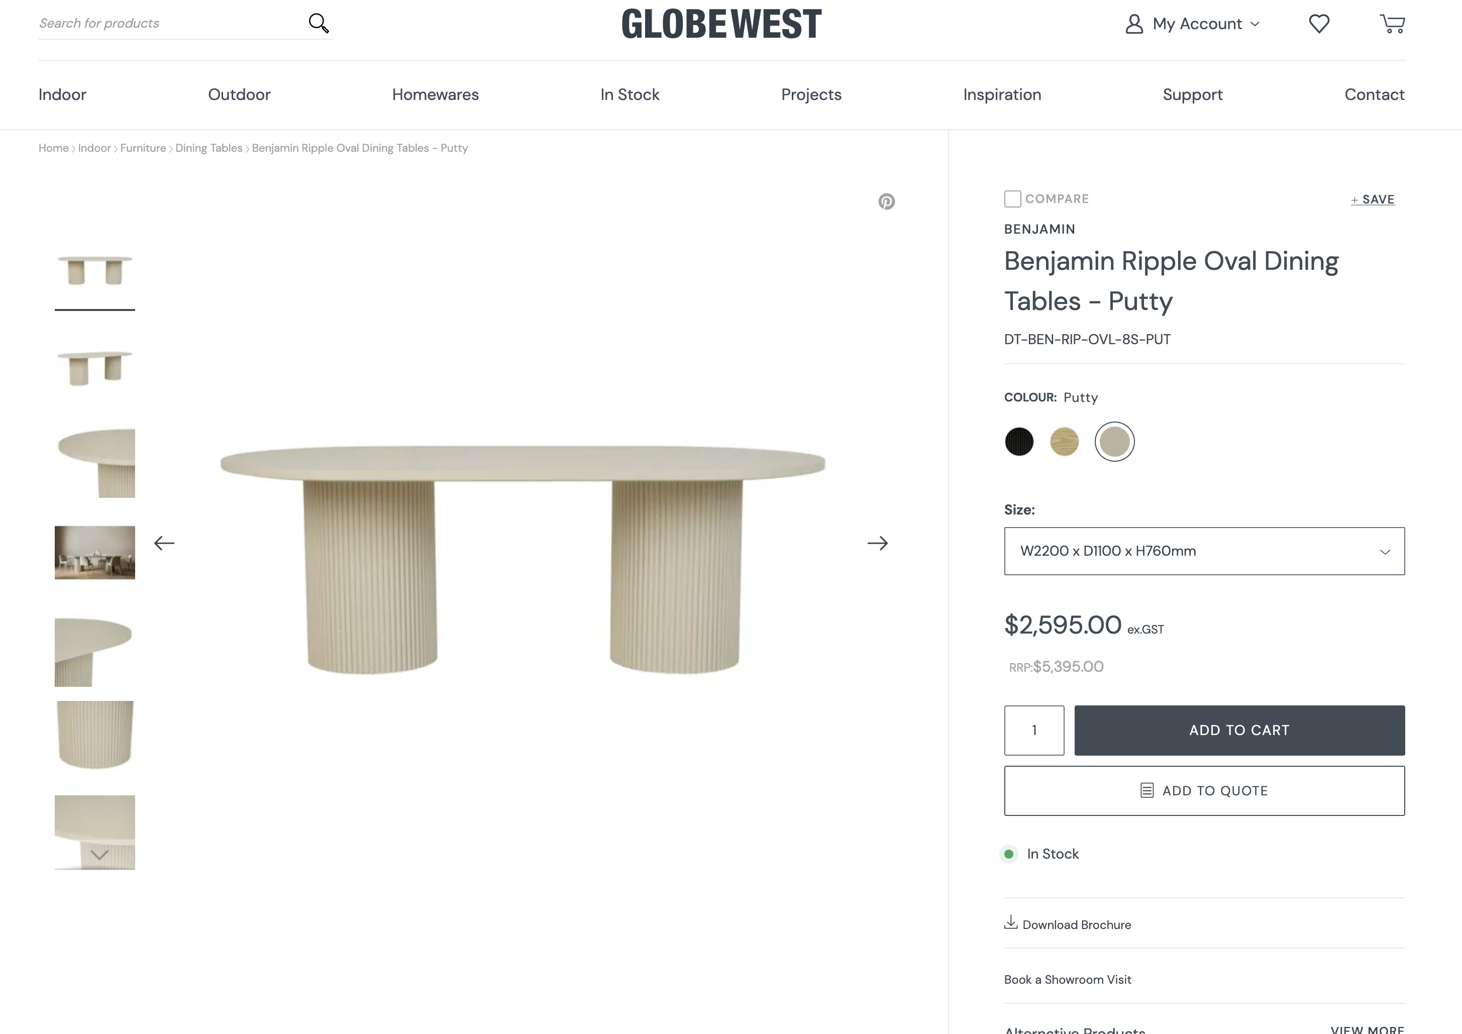Expand the My Account menu
1462x1034 pixels.
tap(1193, 24)
